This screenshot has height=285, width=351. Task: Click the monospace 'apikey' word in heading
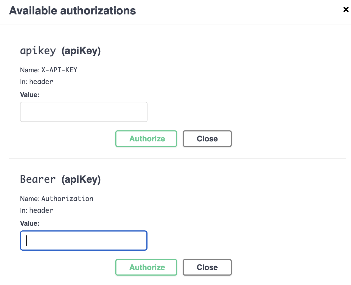(x=38, y=51)
